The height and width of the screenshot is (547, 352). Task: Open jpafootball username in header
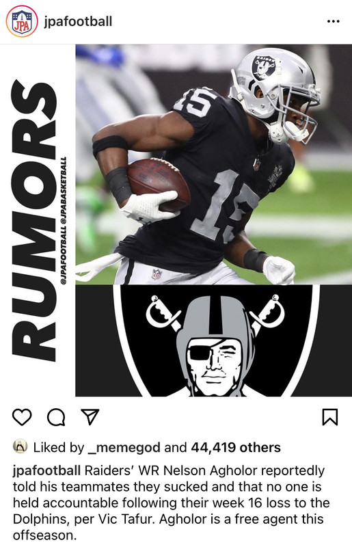(78, 22)
